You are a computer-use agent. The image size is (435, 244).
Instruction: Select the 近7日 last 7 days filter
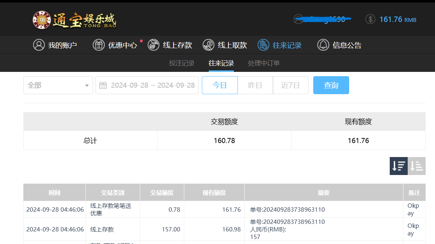coord(290,85)
